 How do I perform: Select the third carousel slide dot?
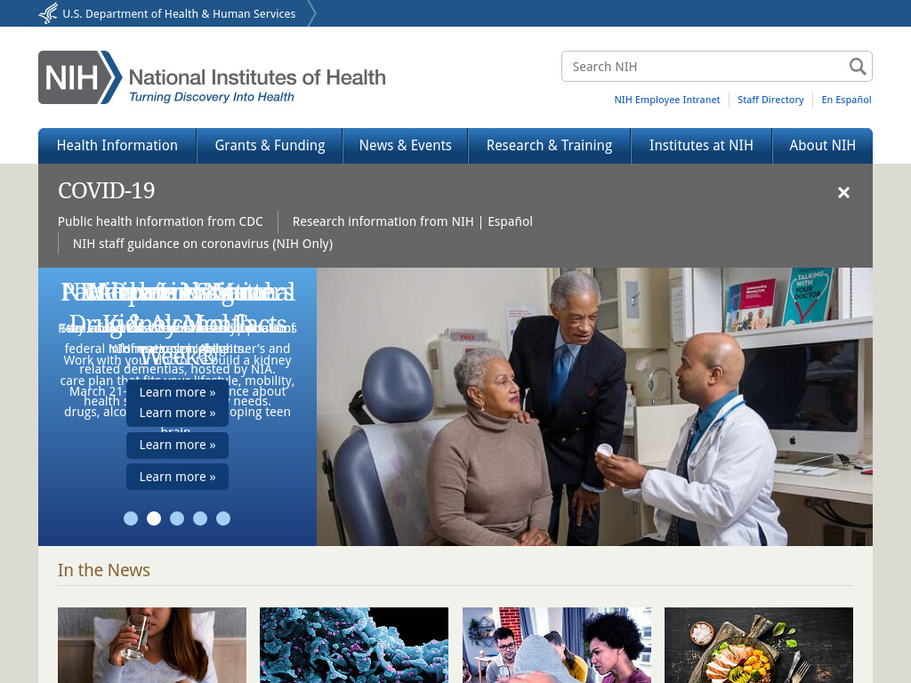pyautogui.click(x=177, y=518)
